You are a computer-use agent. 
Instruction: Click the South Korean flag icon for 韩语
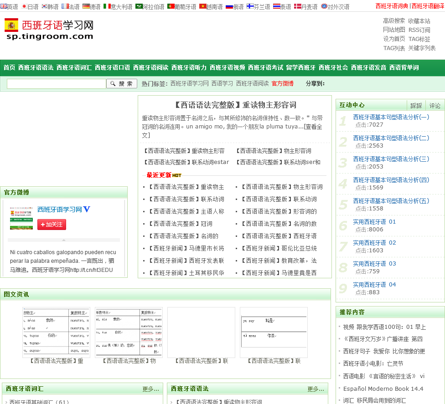[x=44, y=6]
